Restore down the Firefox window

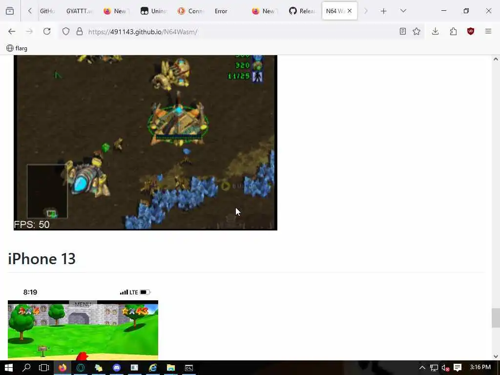click(466, 11)
